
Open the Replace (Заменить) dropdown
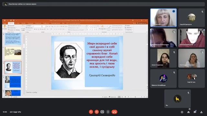pos(129,28)
